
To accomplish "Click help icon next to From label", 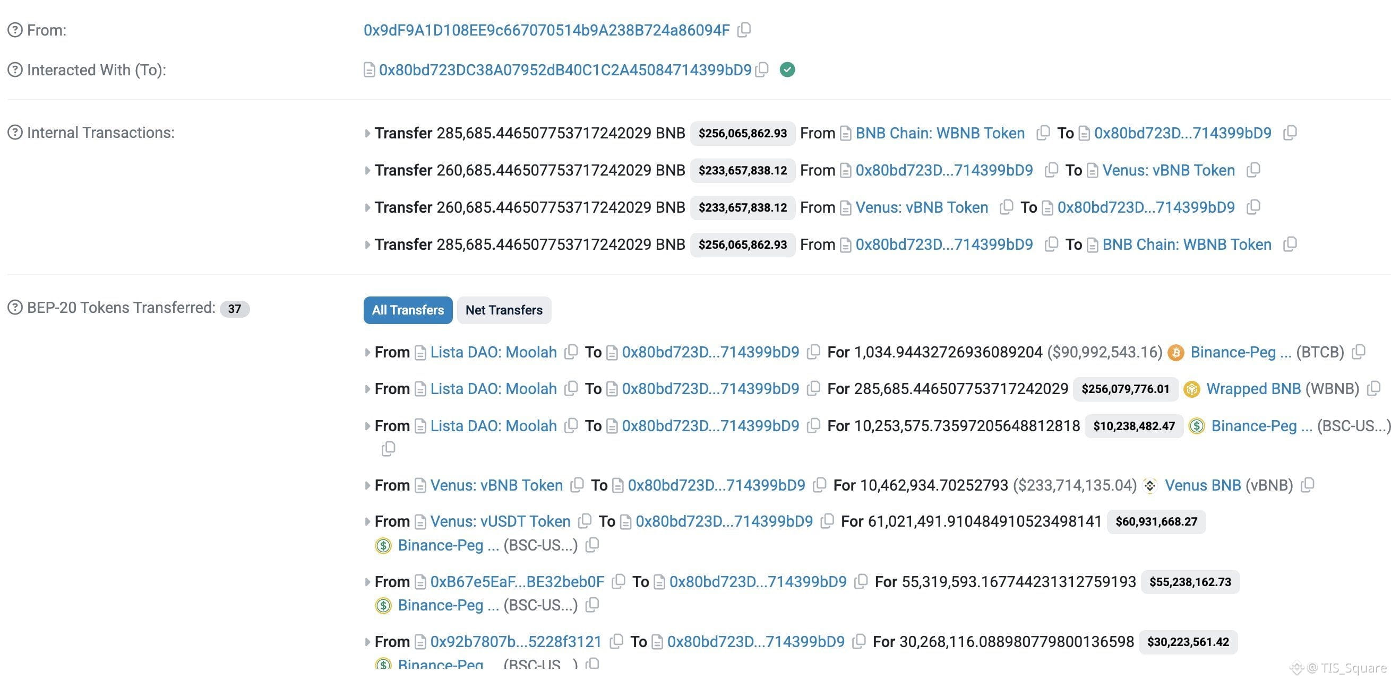I will point(15,30).
